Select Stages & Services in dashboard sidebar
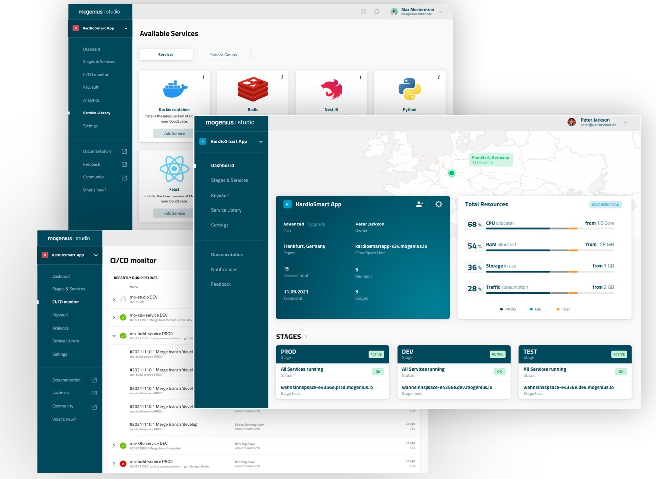 click(x=229, y=180)
